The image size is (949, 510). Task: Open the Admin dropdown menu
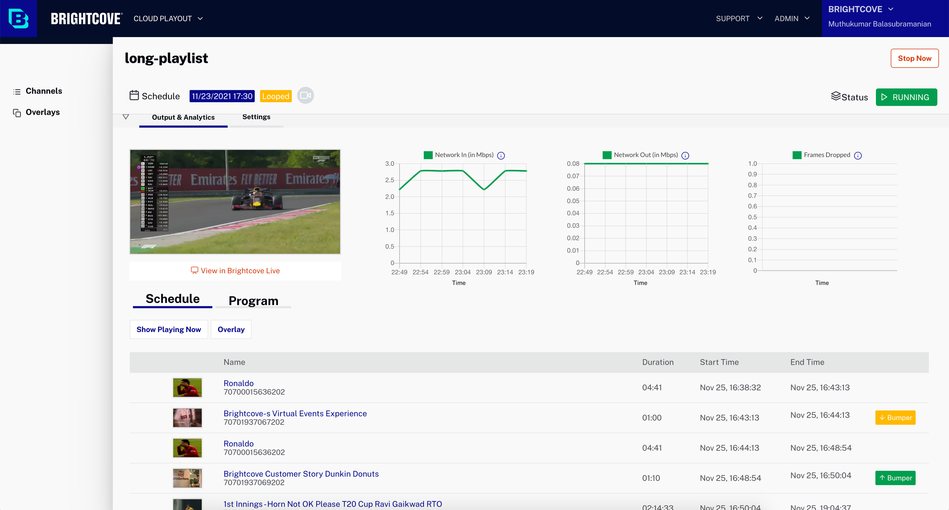792,18
